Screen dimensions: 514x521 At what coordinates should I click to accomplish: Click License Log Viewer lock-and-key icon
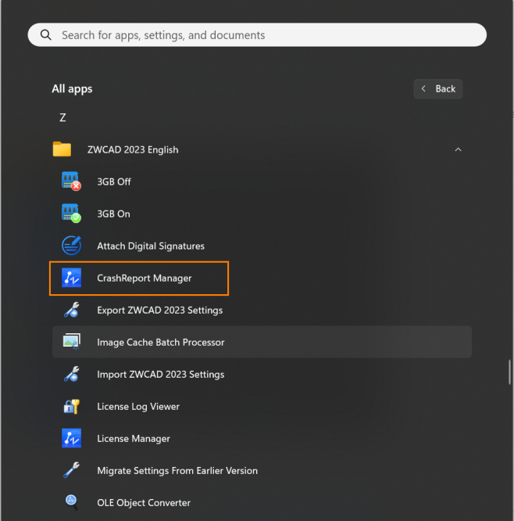coord(71,406)
